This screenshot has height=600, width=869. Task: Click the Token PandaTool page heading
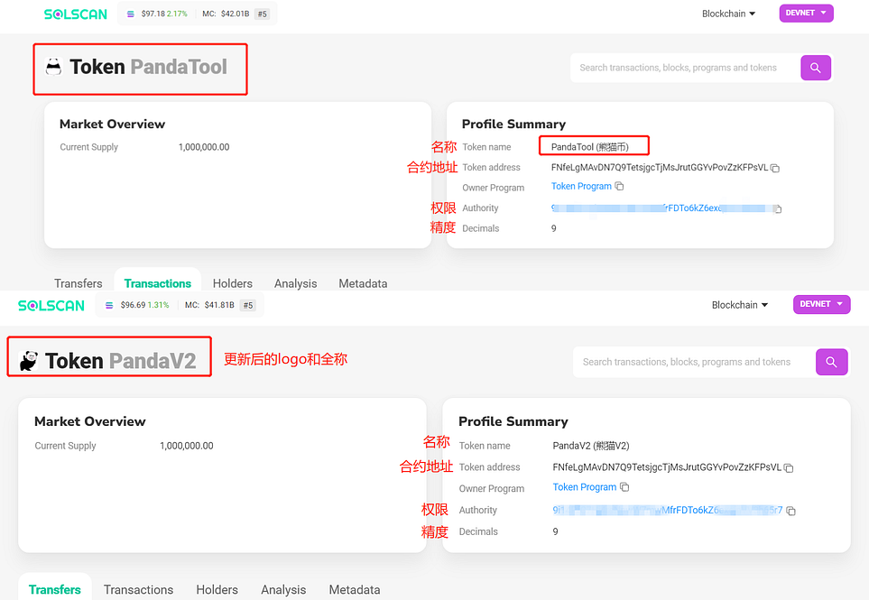click(148, 67)
